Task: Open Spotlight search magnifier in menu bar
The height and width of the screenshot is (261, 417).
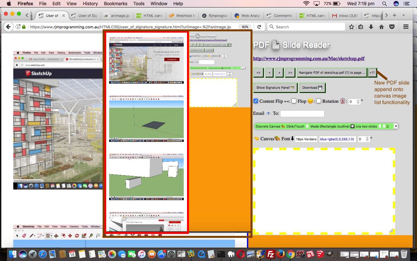Action: (x=384, y=4)
